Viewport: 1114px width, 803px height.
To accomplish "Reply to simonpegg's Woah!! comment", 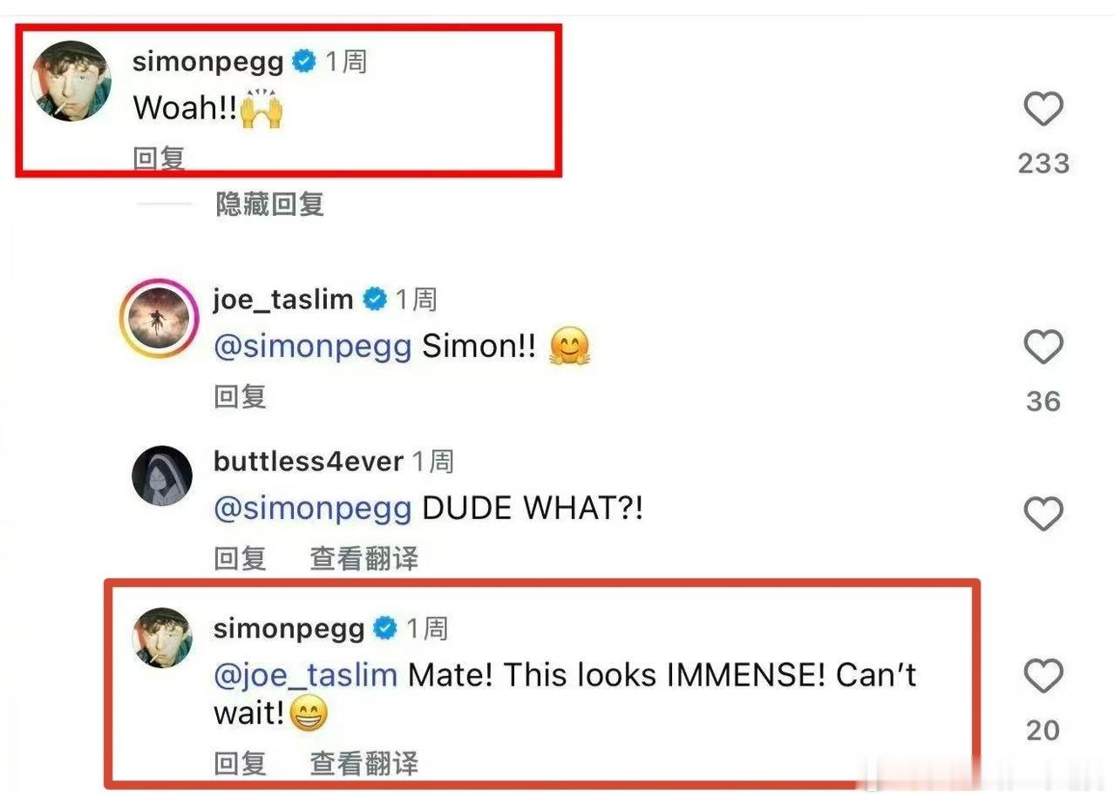I will point(159,159).
